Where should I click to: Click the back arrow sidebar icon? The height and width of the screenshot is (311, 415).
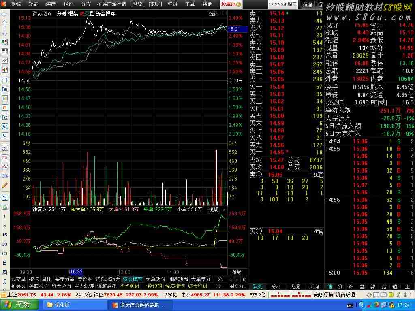pyautogui.click(x=5, y=14)
